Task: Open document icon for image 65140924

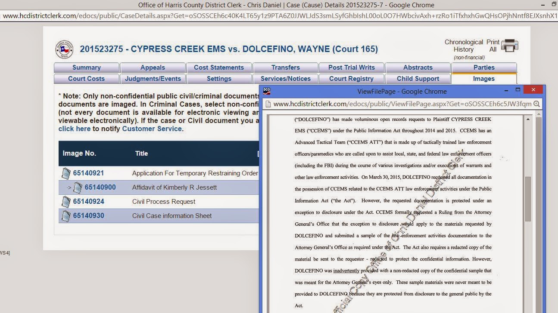Action: pyautogui.click(x=65, y=202)
